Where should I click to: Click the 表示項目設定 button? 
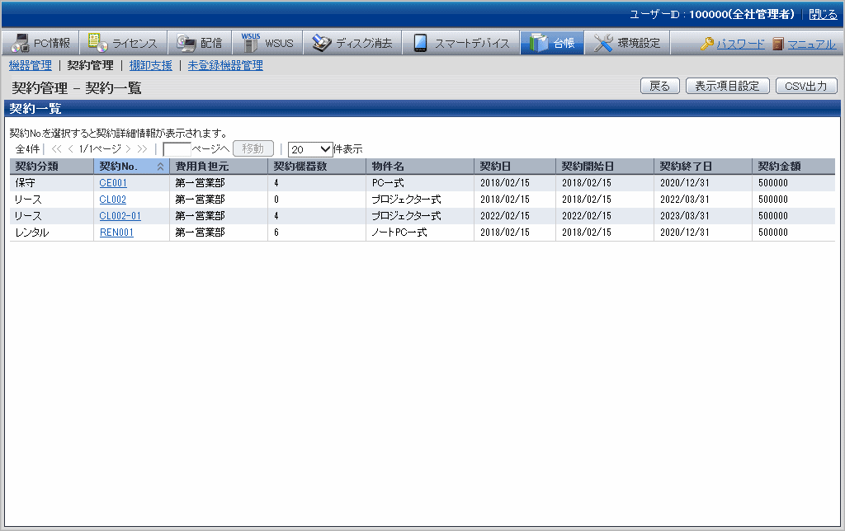(x=727, y=86)
